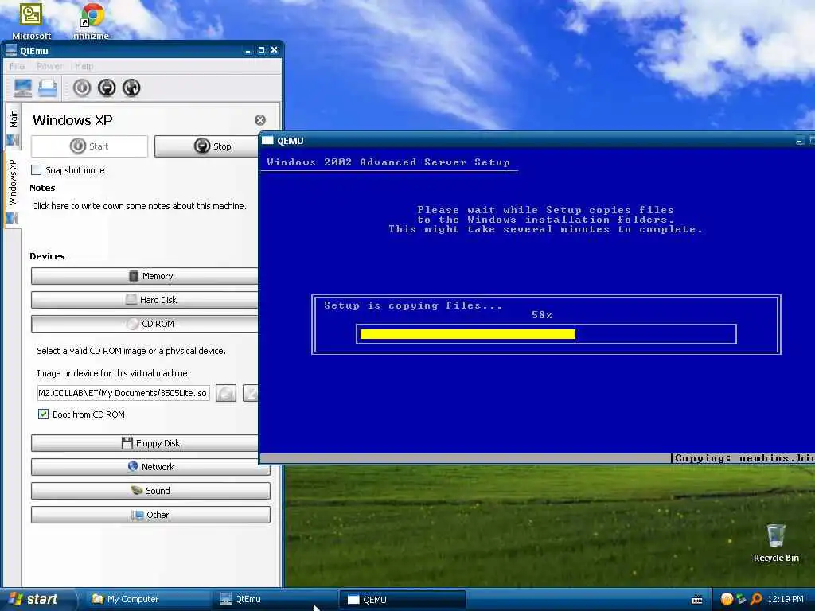Open the Recycle Bin on the desktop
The height and width of the screenshot is (611, 815).
pos(776,543)
